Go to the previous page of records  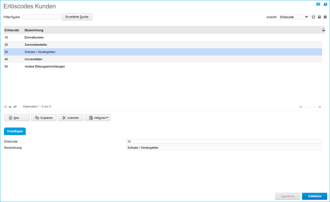click(x=305, y=107)
